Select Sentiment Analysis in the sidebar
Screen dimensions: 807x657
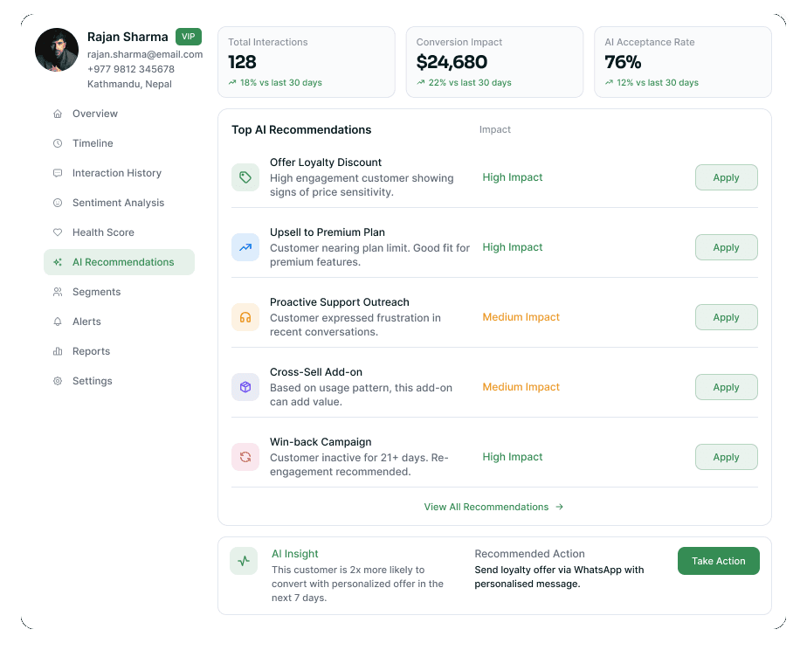[119, 203]
